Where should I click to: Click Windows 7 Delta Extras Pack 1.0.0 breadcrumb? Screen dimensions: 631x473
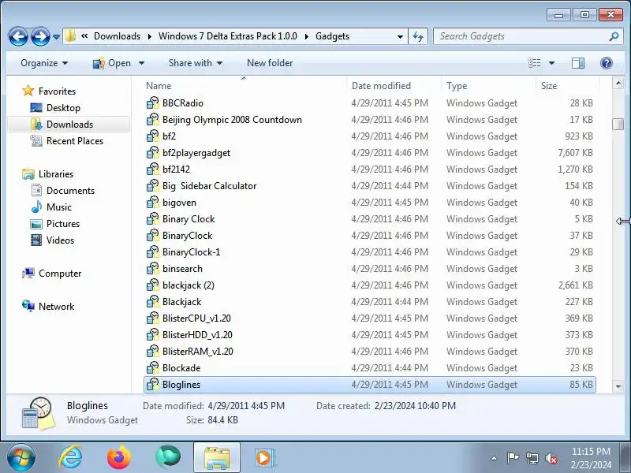pos(228,36)
